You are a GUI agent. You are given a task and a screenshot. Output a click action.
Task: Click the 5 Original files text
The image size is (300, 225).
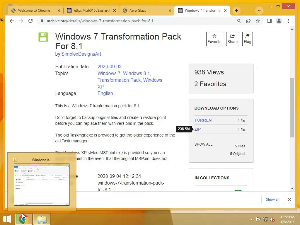237,154
